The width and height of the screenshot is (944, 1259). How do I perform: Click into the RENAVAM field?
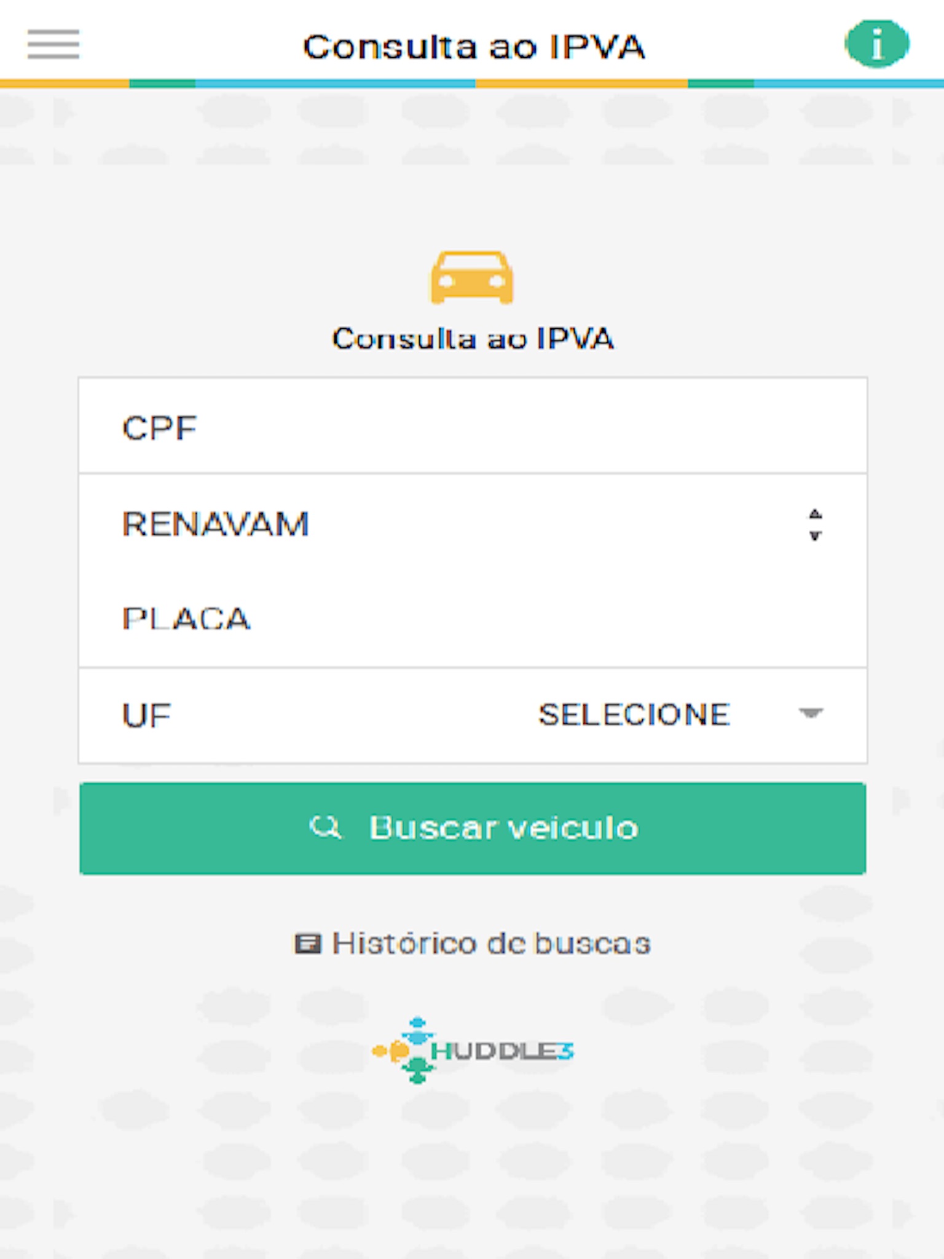(430, 524)
